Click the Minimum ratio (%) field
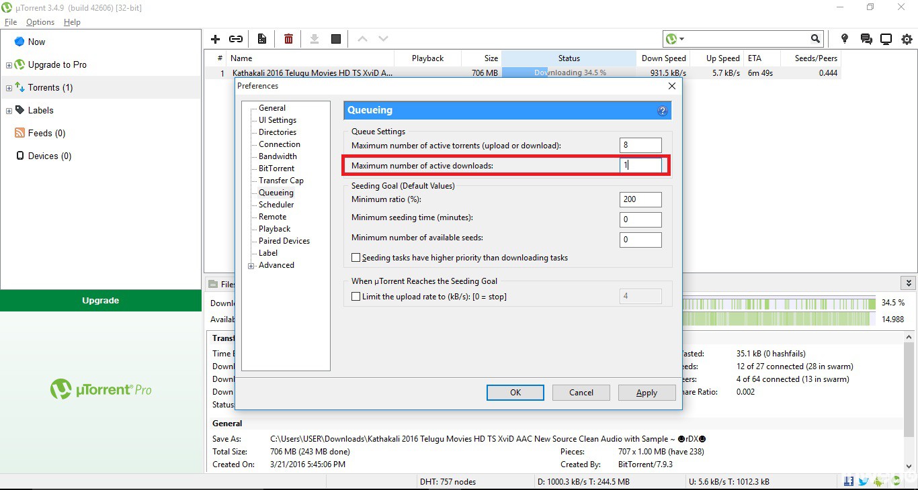918x490 pixels. pos(640,199)
